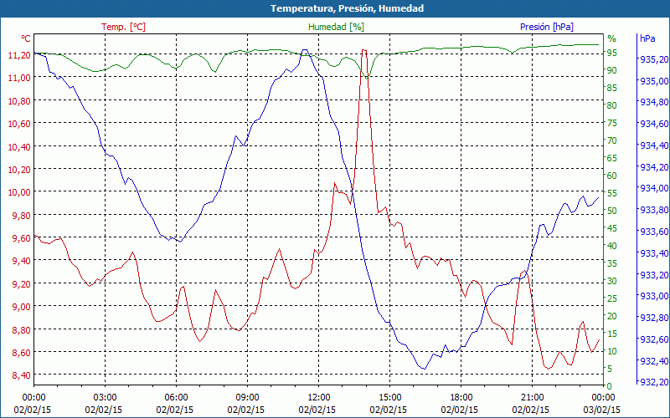Click green humidity axis value '95'

pyautogui.click(x=612, y=53)
